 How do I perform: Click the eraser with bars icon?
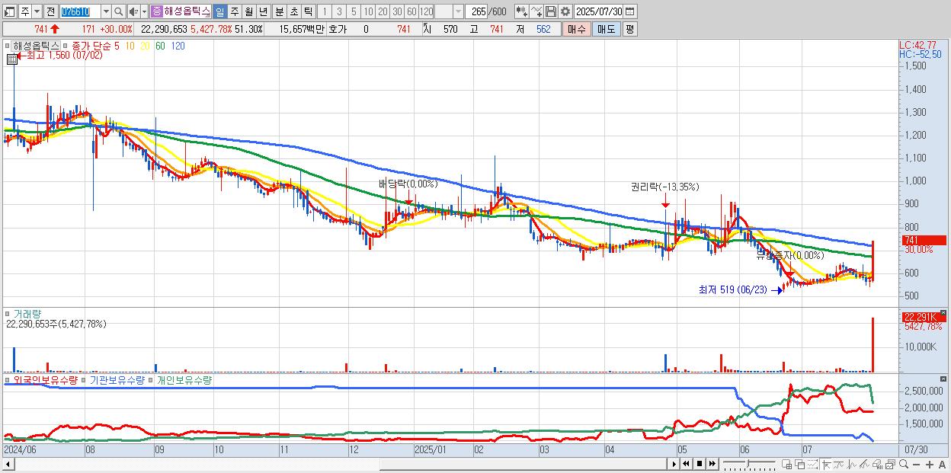(x=877, y=464)
